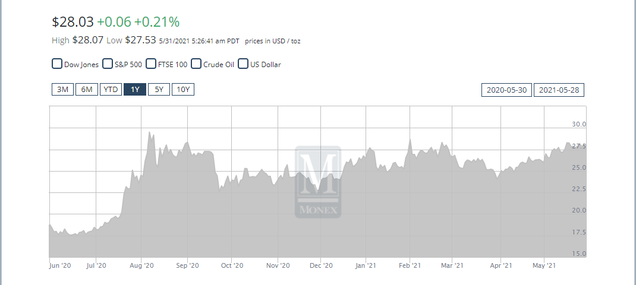This screenshot has width=636, height=285.
Task: Click the August 2020 price peak
Action: tap(149, 132)
